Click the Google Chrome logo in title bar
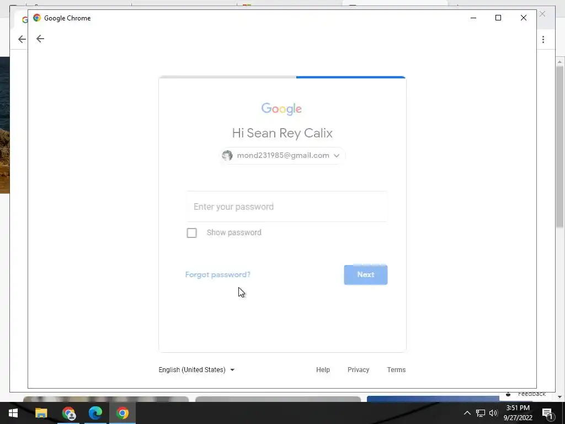Viewport: 565px width, 424px height. click(37, 18)
